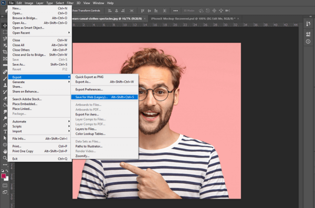
Task: Choose Save for Web (Legacy)
Action: click(x=104, y=97)
